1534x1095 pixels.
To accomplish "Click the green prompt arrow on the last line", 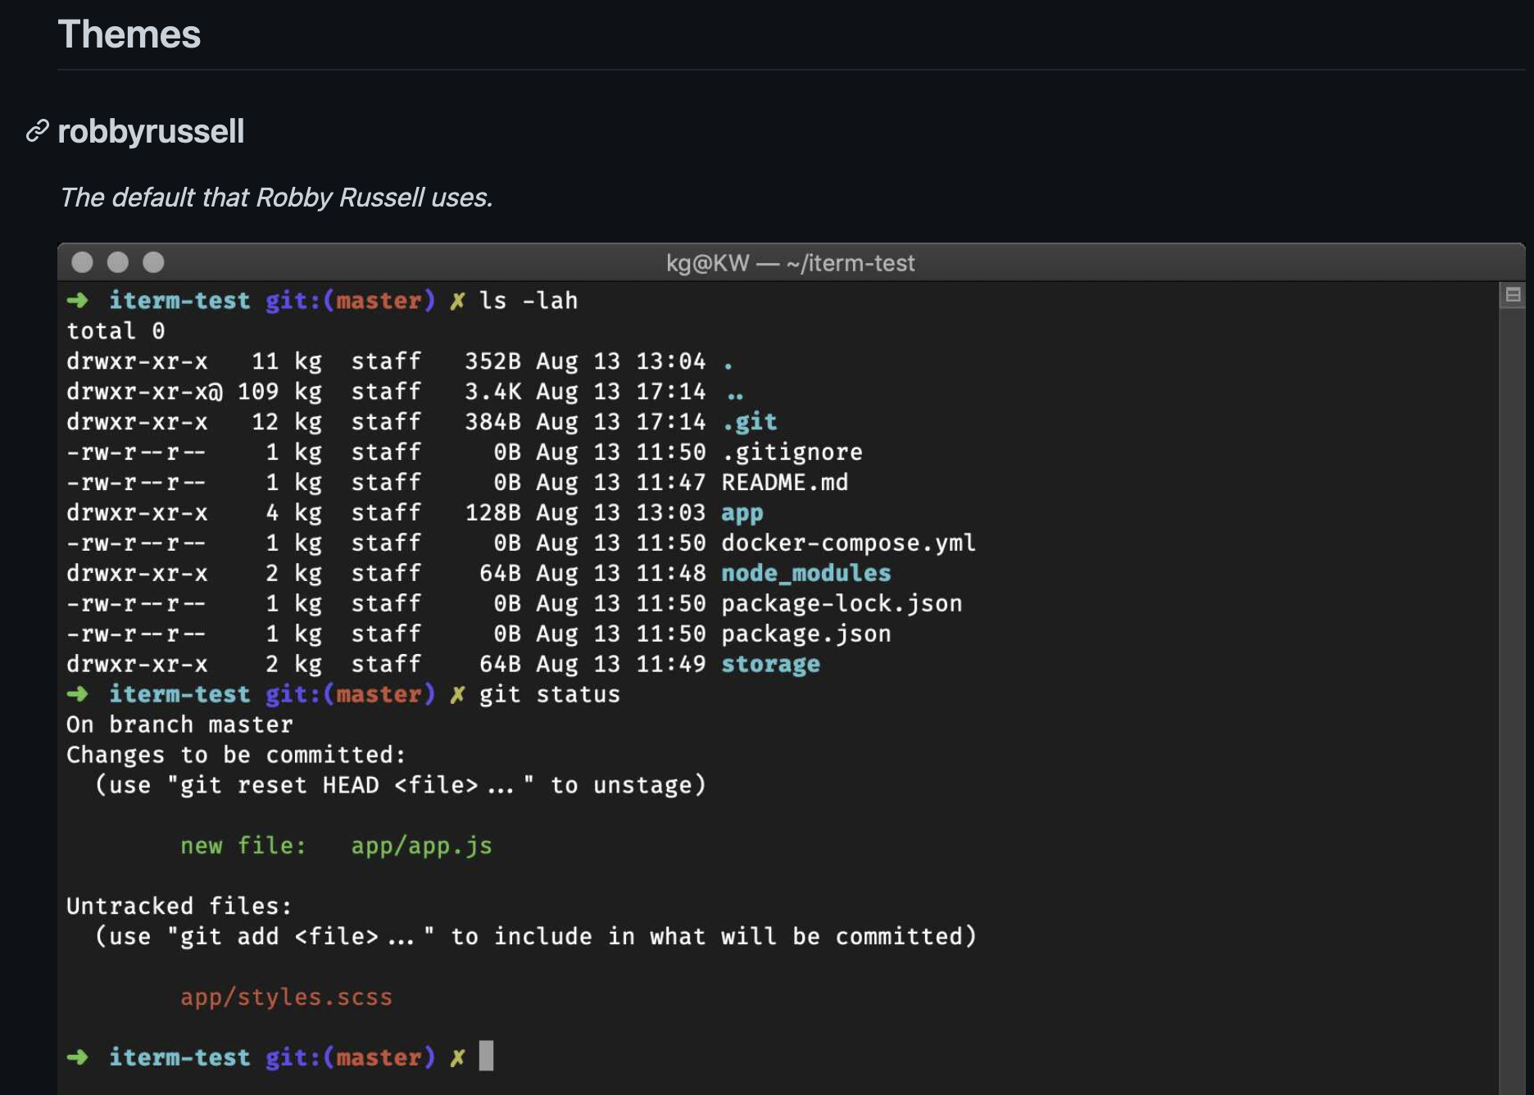I will (x=78, y=1057).
